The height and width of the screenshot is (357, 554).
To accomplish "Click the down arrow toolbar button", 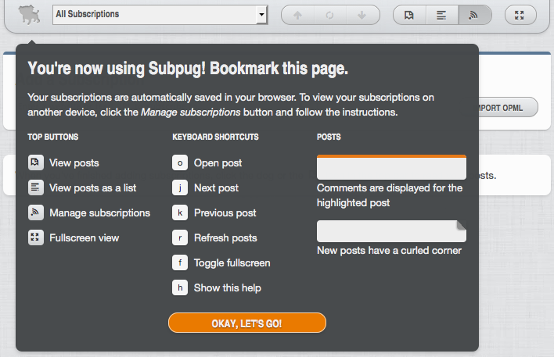I will [x=362, y=15].
